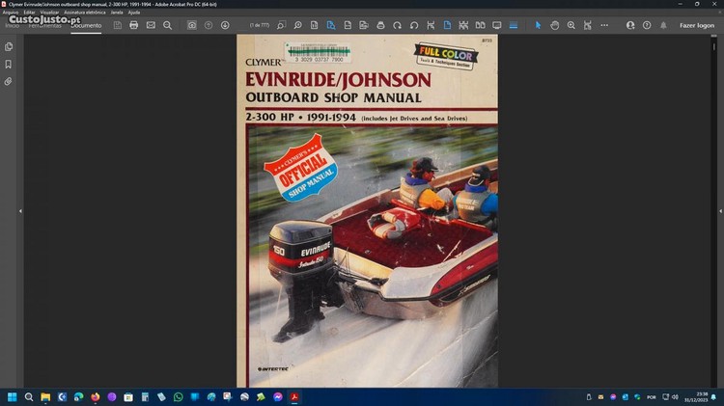The height and width of the screenshot is (406, 724).
Task: Open the Attachments paperclip panel
Action: pos(9,81)
